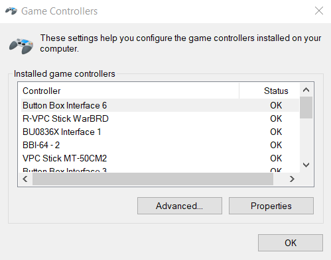Click the horizontal scrollbar thumb
Screen dimensions: 331x260
point(153,179)
